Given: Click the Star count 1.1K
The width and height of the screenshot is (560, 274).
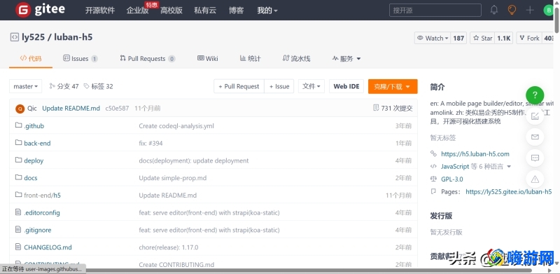Looking at the screenshot, I should [x=504, y=38].
